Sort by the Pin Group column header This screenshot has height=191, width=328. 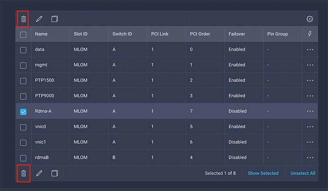pos(277,34)
